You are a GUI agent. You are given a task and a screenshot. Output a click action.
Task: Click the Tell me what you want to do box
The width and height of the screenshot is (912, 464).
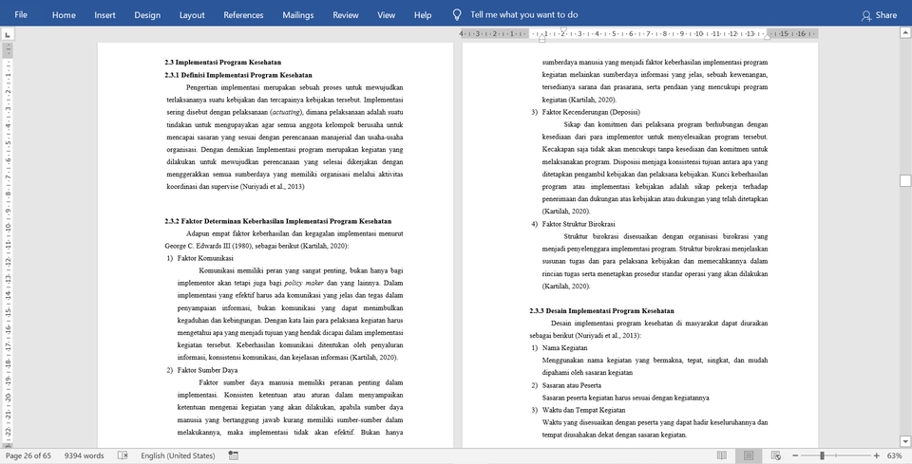tap(524, 15)
